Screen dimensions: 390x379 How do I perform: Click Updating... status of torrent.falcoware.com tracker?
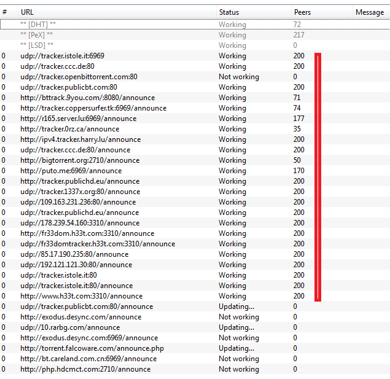point(236,348)
